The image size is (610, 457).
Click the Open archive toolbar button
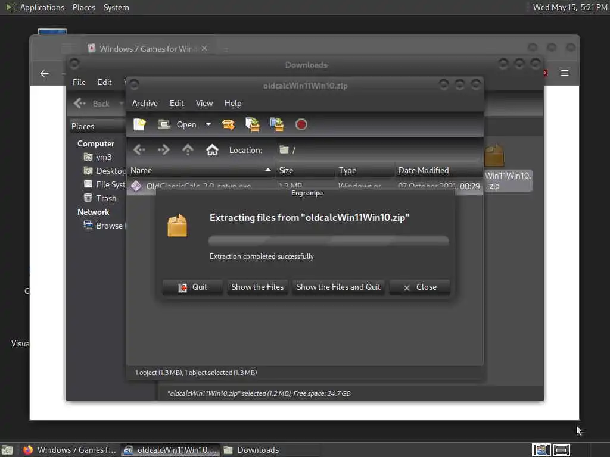click(x=178, y=124)
